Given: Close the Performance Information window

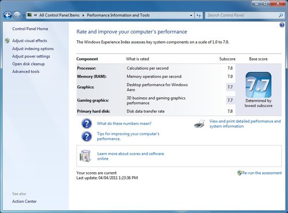Looking at the screenshot, I should pyautogui.click(x=277, y=3).
